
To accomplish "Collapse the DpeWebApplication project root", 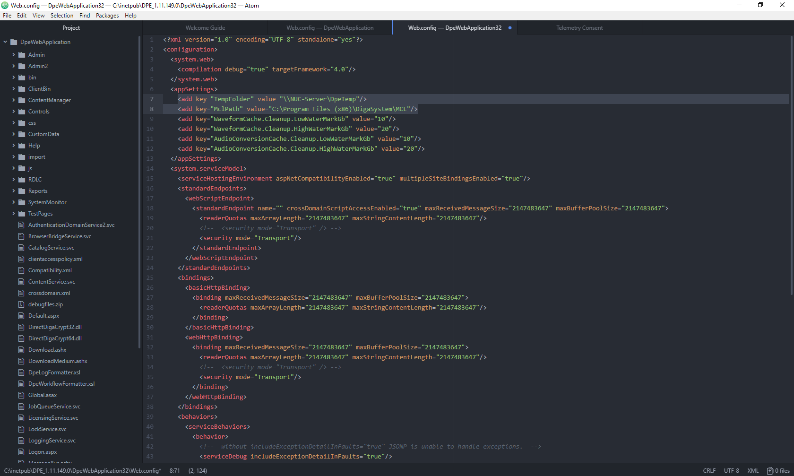I will click(5, 42).
